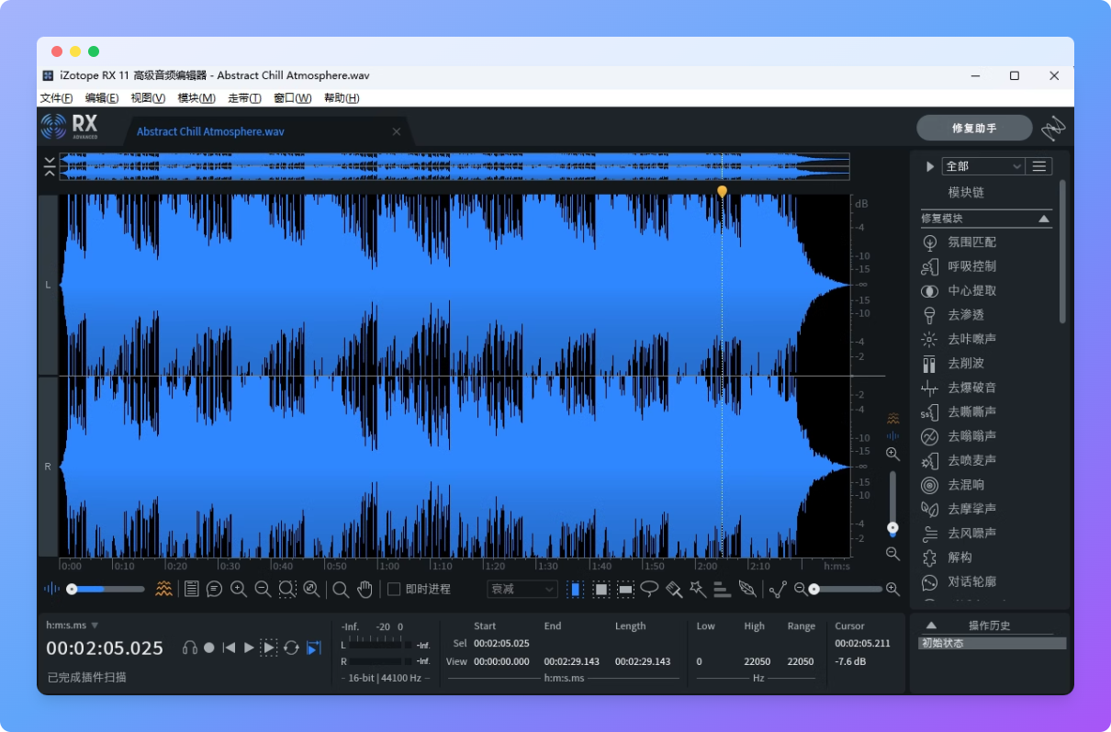Open the 去风噪声 module
Viewport: 1111px width, 732px height.
coord(987,533)
